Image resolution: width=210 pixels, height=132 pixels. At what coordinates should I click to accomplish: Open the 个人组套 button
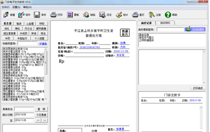click(x=39, y=38)
